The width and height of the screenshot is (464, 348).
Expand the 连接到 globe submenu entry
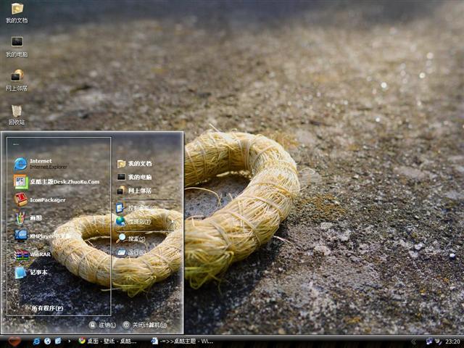pyautogui.click(x=144, y=221)
